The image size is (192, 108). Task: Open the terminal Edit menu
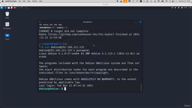click(x=51, y=25)
